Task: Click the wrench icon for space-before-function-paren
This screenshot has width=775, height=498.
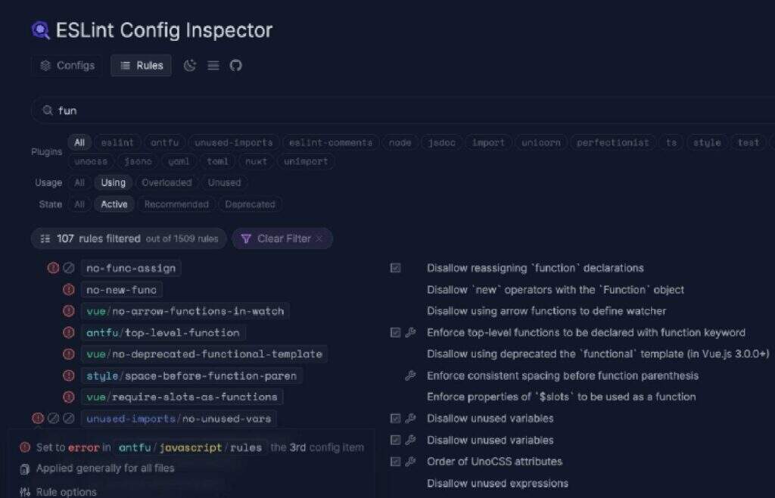Action: [x=410, y=375]
